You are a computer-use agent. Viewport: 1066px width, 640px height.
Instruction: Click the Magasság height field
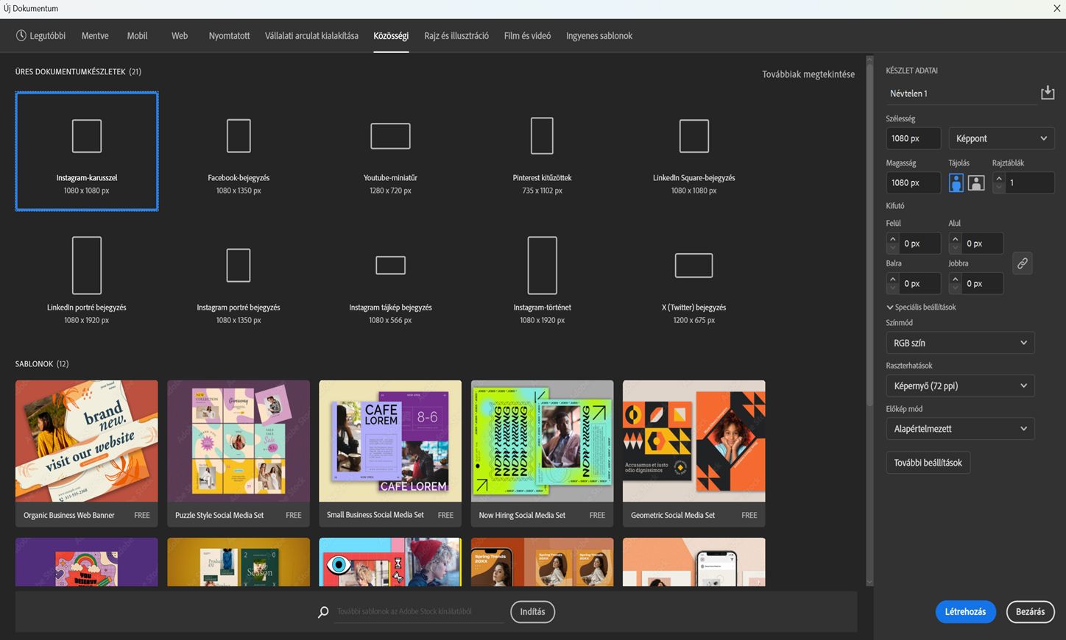914,182
